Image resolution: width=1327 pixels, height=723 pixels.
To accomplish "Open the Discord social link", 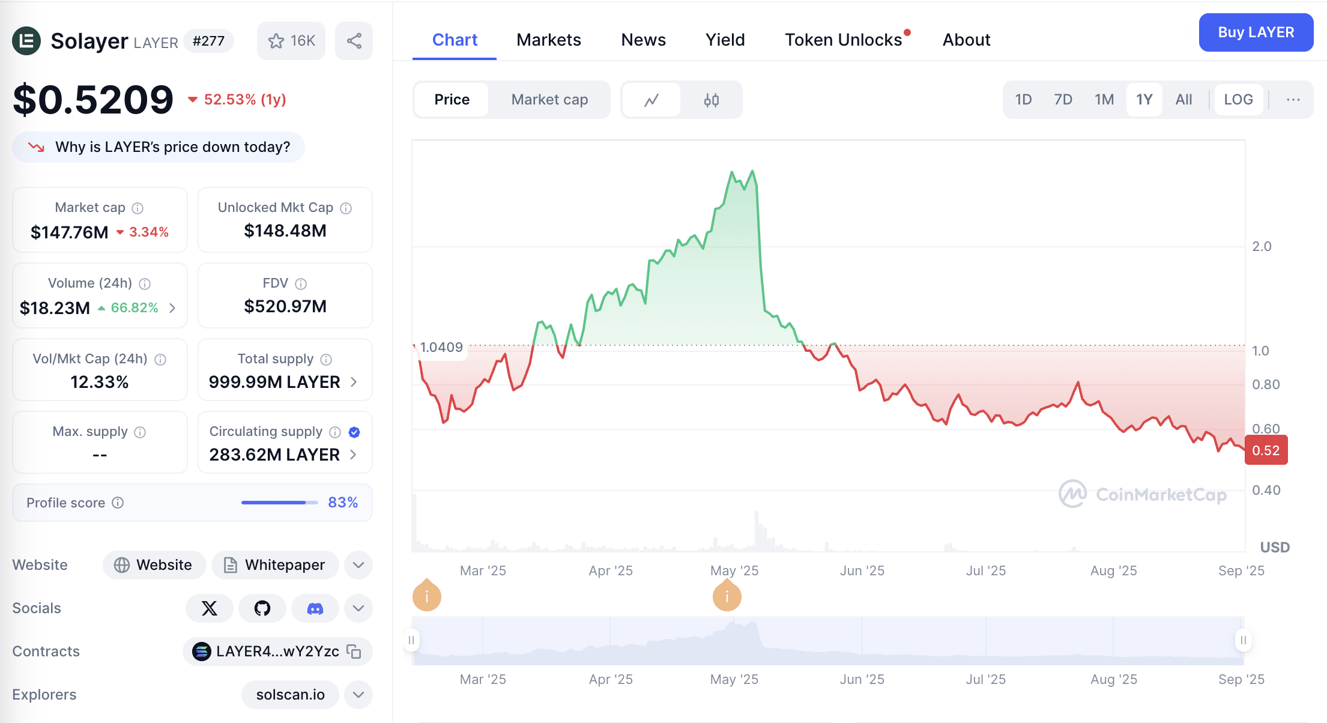I will (315, 608).
